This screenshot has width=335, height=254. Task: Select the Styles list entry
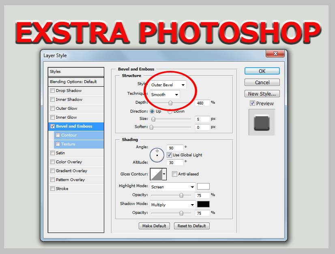pyautogui.click(x=76, y=72)
